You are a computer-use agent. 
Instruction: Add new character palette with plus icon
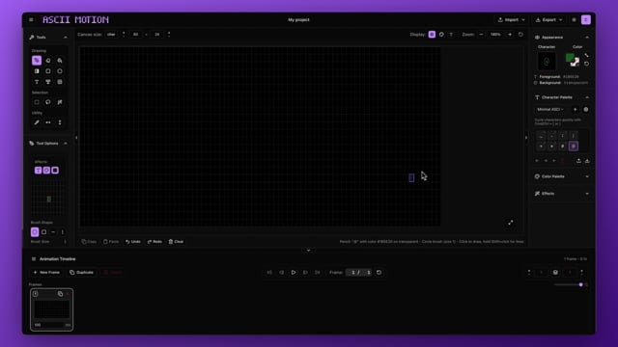tap(576, 109)
